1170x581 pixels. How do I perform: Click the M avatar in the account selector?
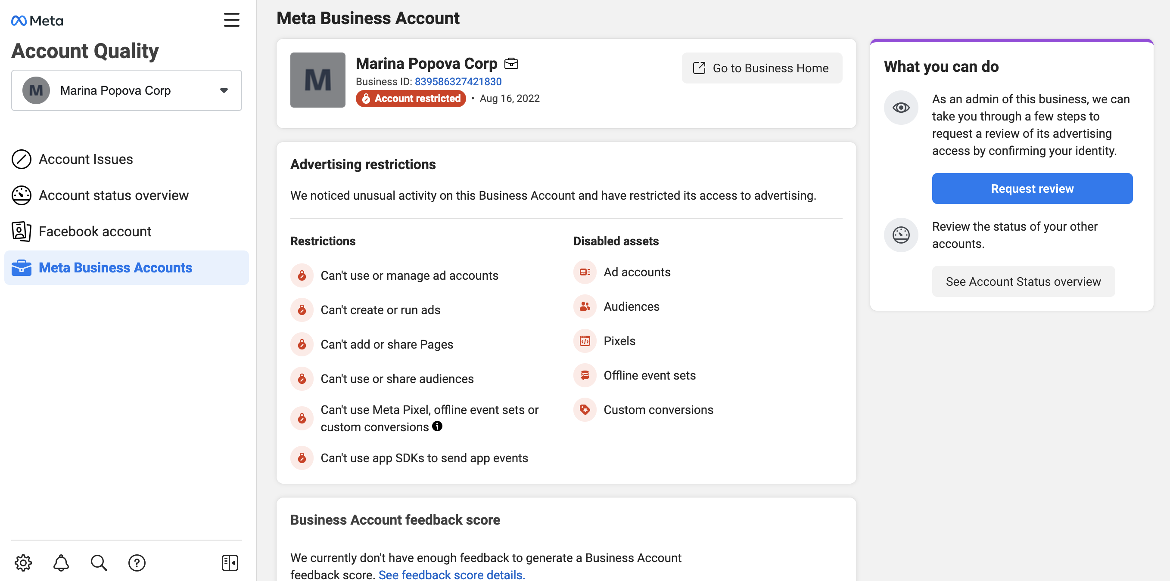point(36,91)
